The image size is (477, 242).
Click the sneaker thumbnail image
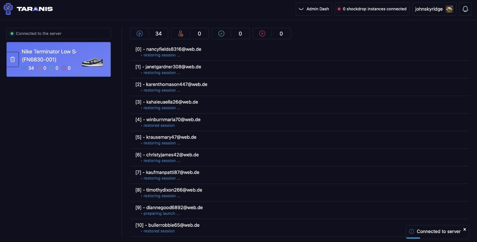(92, 62)
